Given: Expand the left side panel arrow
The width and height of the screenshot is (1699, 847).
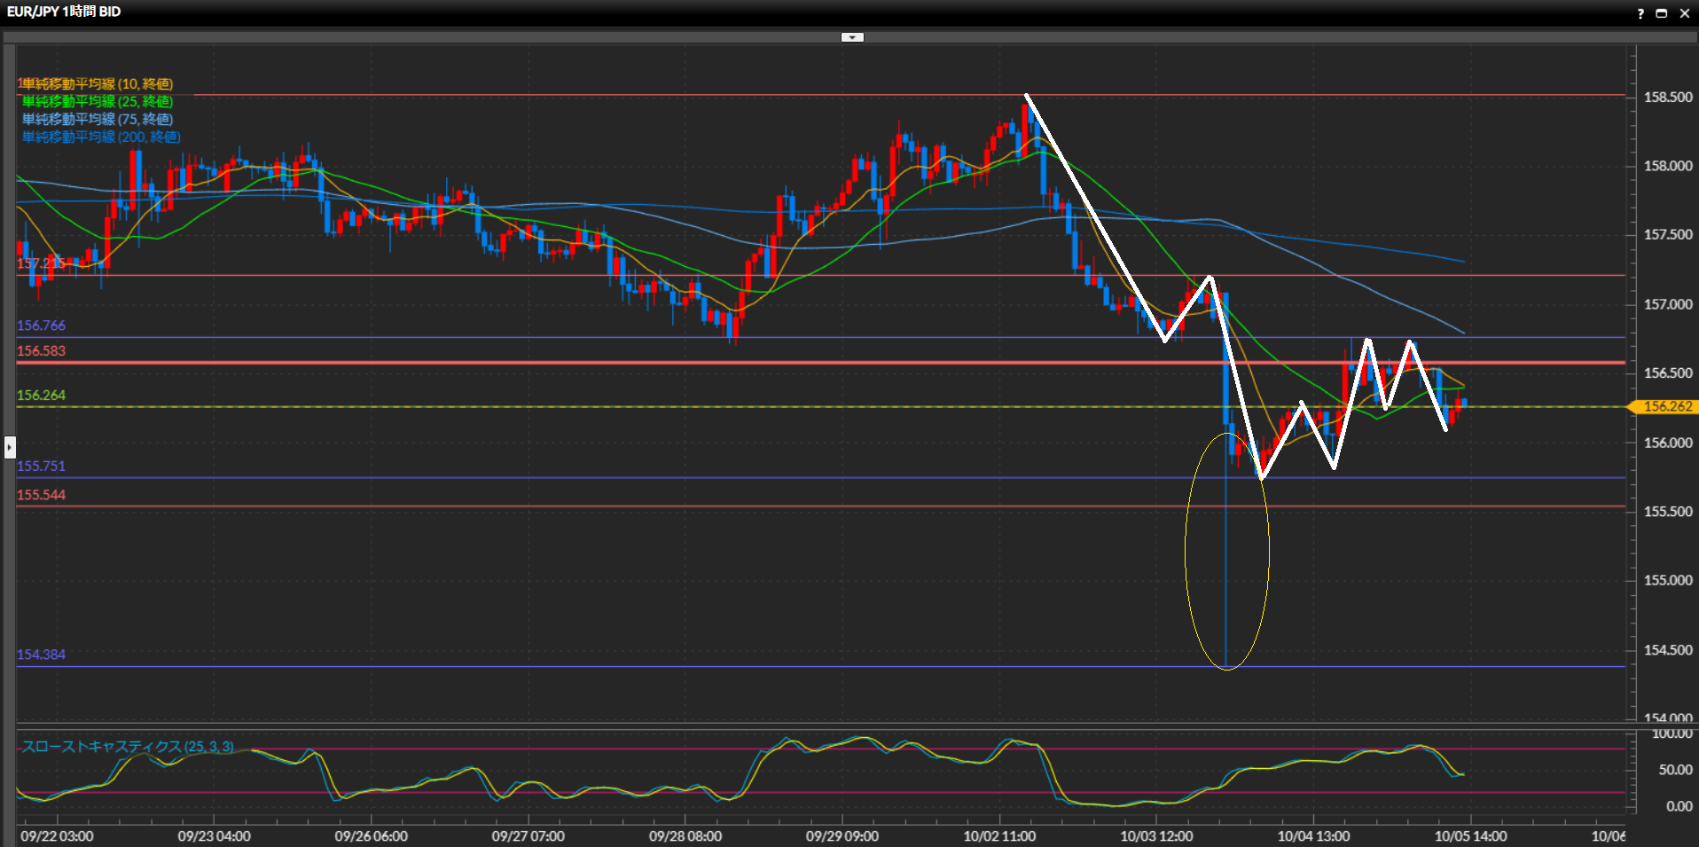Looking at the screenshot, I should coord(10,446).
